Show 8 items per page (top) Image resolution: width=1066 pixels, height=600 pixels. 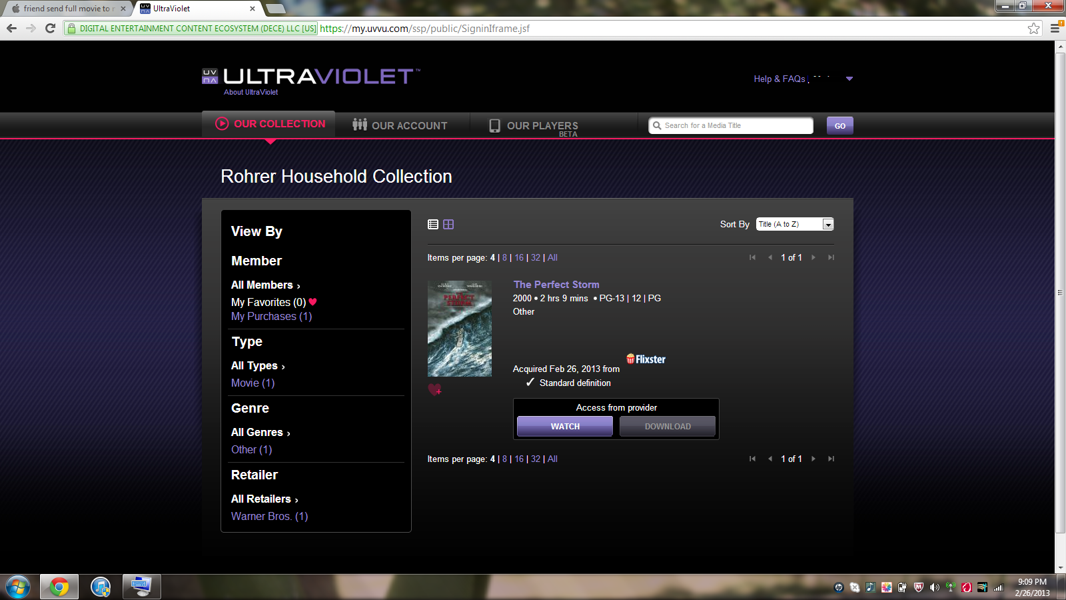504,258
